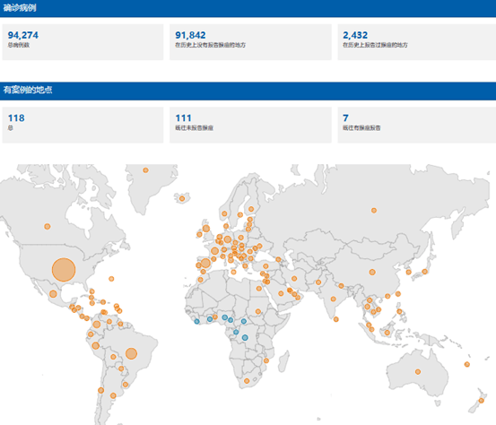Click the 94,274 total cases card
This screenshot has width=496, height=425.
83,42
